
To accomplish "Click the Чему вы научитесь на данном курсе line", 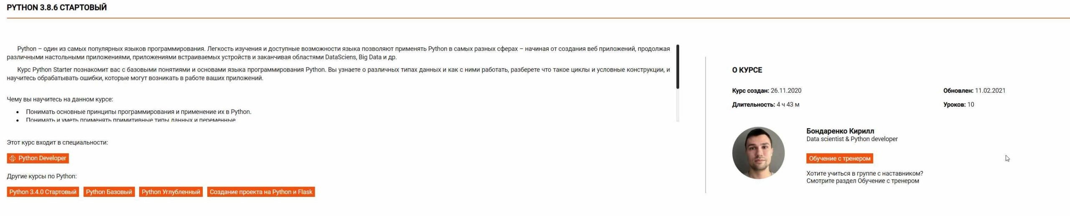I will (x=60, y=99).
